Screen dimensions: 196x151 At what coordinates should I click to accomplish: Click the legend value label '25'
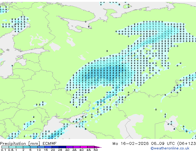(60, 150)
